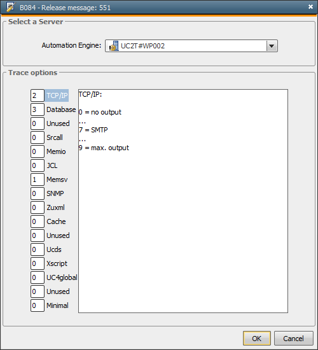
Task: Click the SNMP trace level field
Action: coord(38,193)
